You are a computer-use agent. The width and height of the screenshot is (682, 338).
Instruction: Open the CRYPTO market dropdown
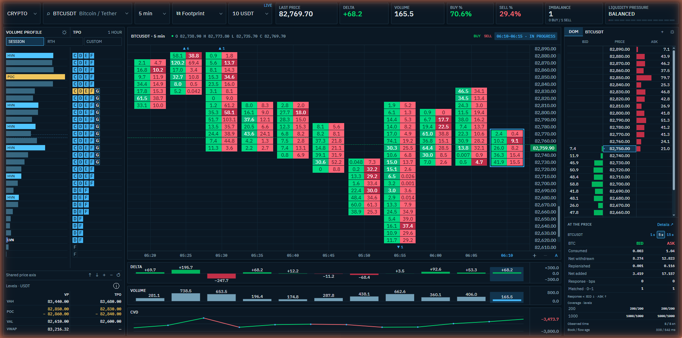tap(22, 13)
